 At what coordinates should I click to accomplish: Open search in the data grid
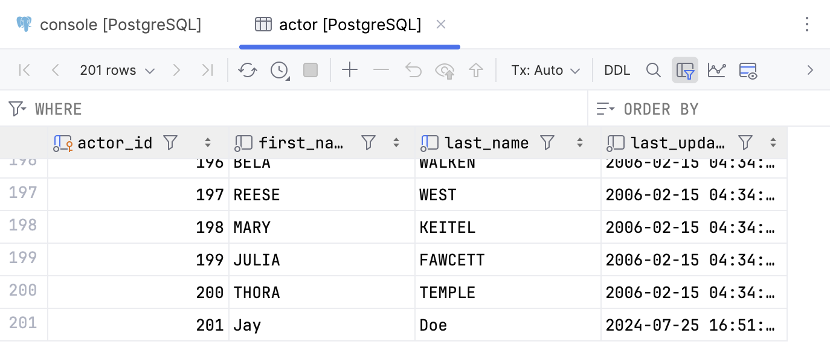click(x=653, y=70)
